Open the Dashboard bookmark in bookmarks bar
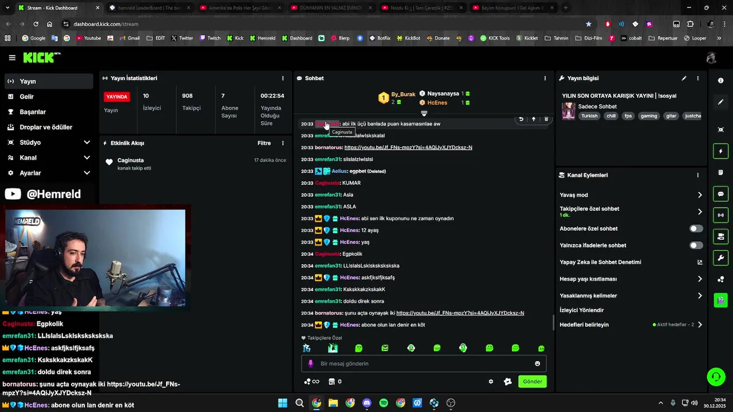The width and height of the screenshot is (733, 412). (297, 38)
